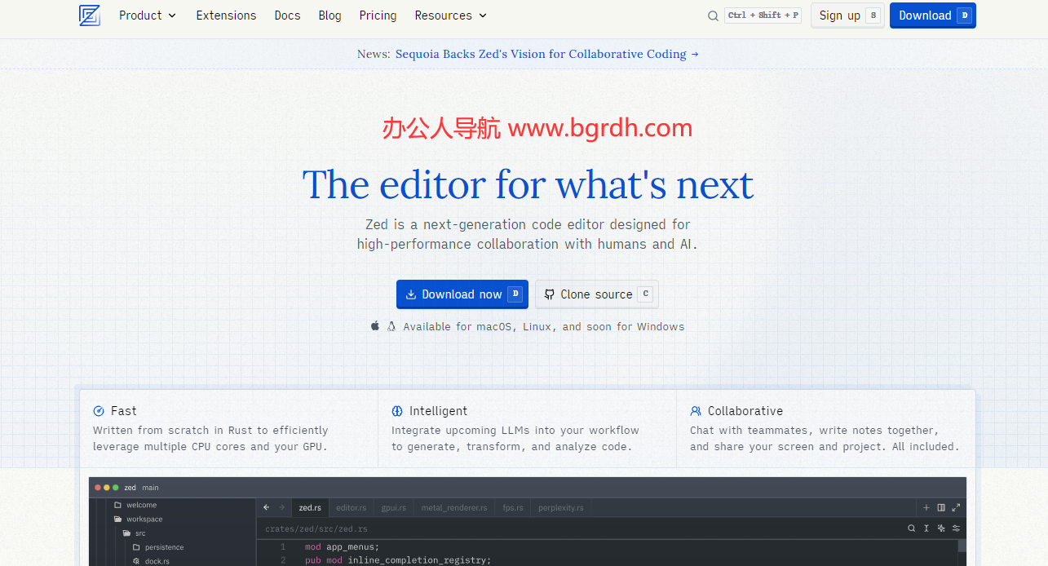This screenshot has height=566, width=1048.
Task: Click the Apple logo icon below the download buttons
Action: [x=375, y=326]
